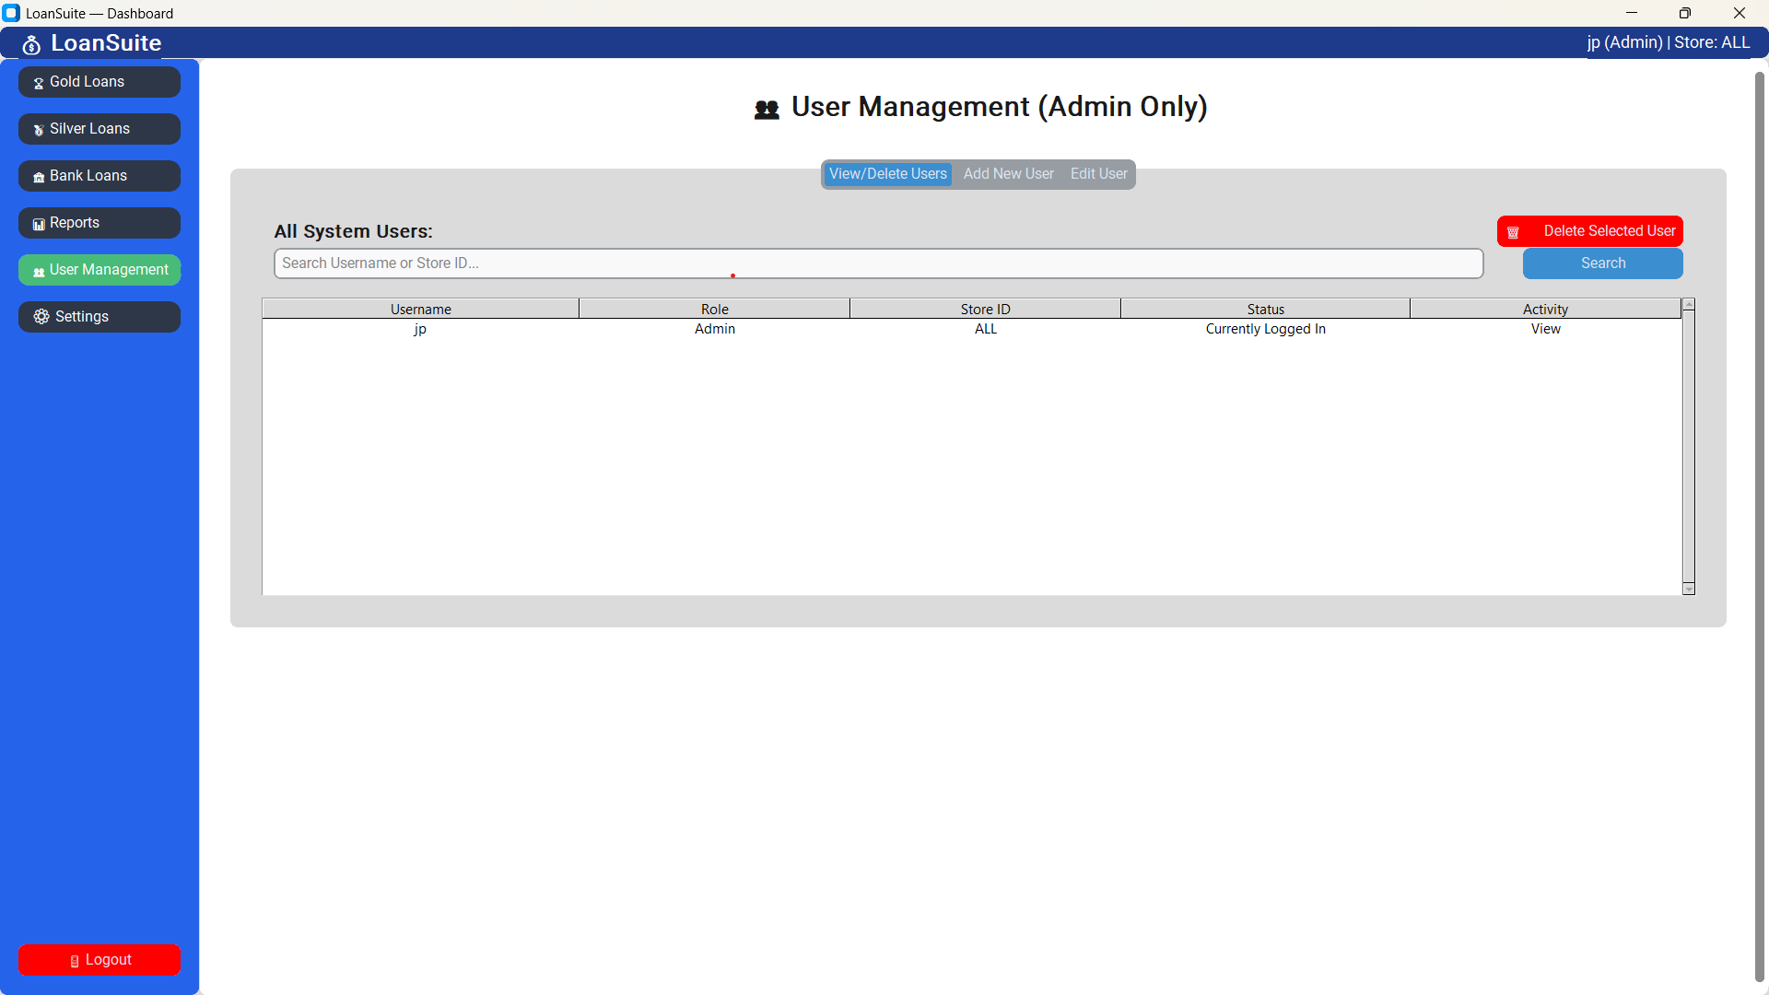
Task: Select the Gold Loans hourglass icon
Action: tap(38, 82)
